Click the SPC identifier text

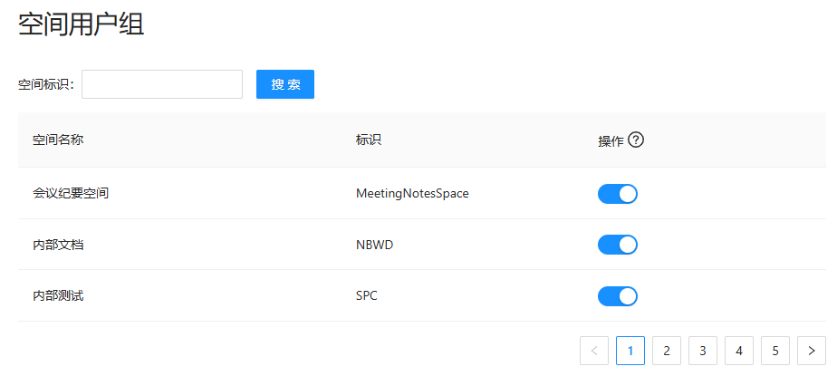coord(367,296)
